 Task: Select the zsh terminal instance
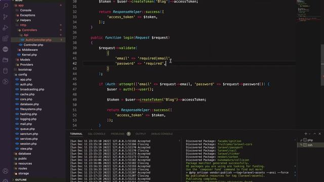coord(310,145)
